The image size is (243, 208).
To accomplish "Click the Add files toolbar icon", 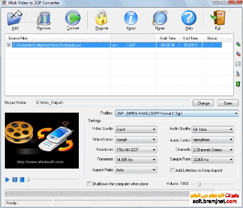I will tap(15, 18).
